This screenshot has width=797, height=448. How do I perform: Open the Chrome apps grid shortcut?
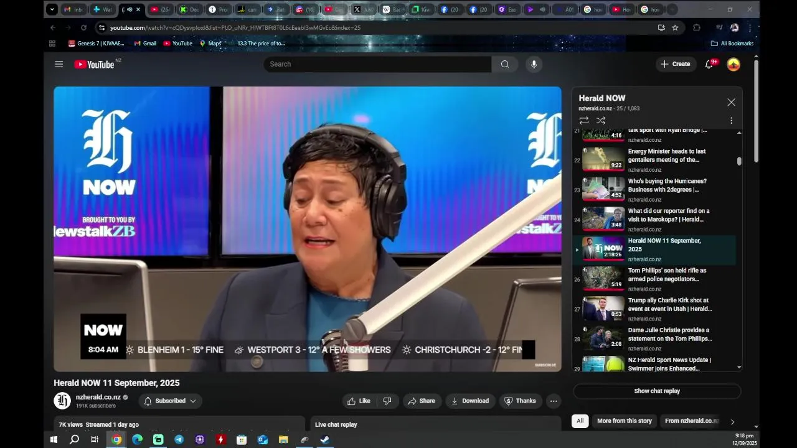[x=52, y=44]
